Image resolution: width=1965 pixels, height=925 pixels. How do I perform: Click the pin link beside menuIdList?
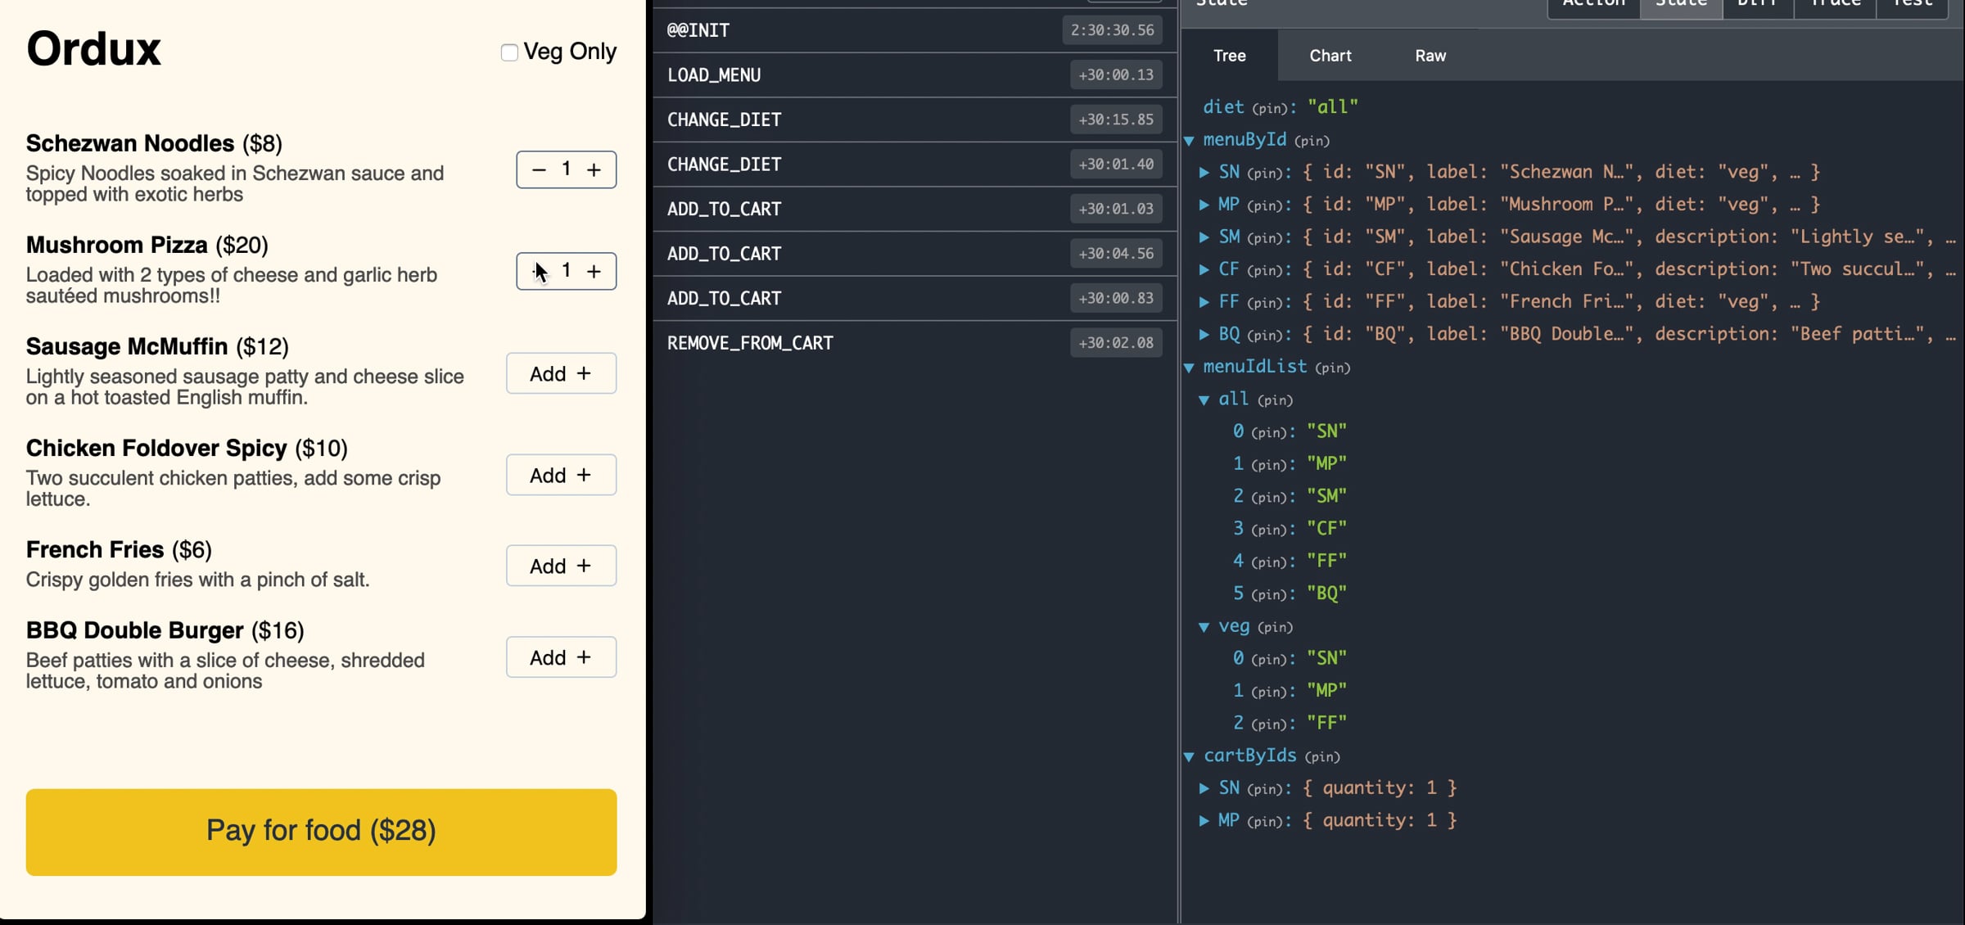(x=1332, y=368)
